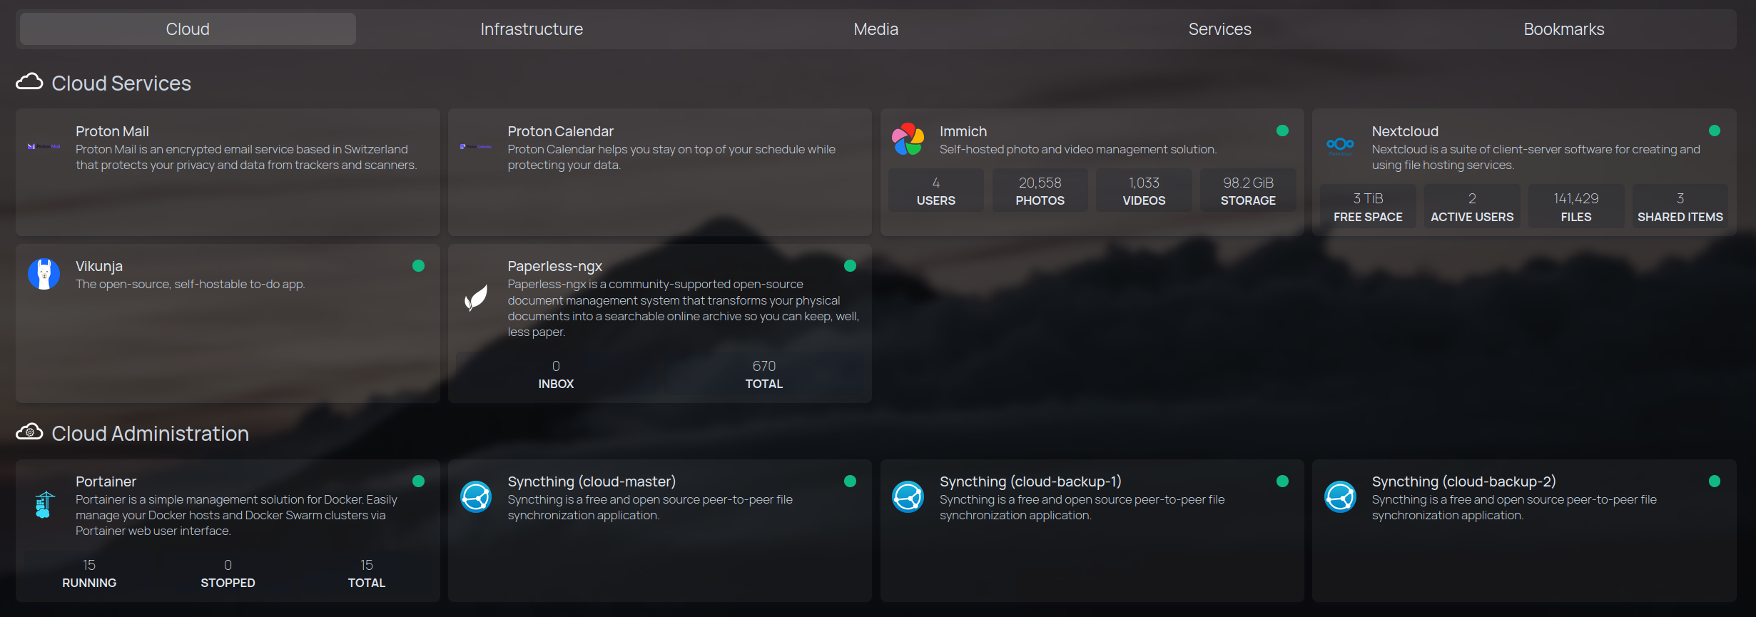Click Paperless-ngx 670 TOTAL stat
Screen dimensions: 1756x617
pos(763,374)
